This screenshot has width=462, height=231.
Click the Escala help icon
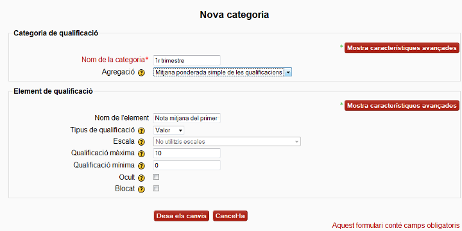141,142
